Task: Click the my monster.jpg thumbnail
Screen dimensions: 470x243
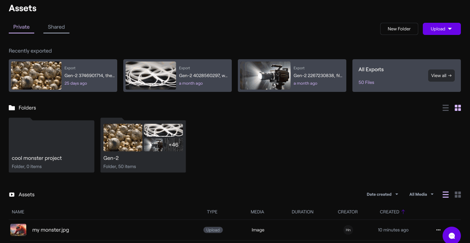Action: (18, 230)
